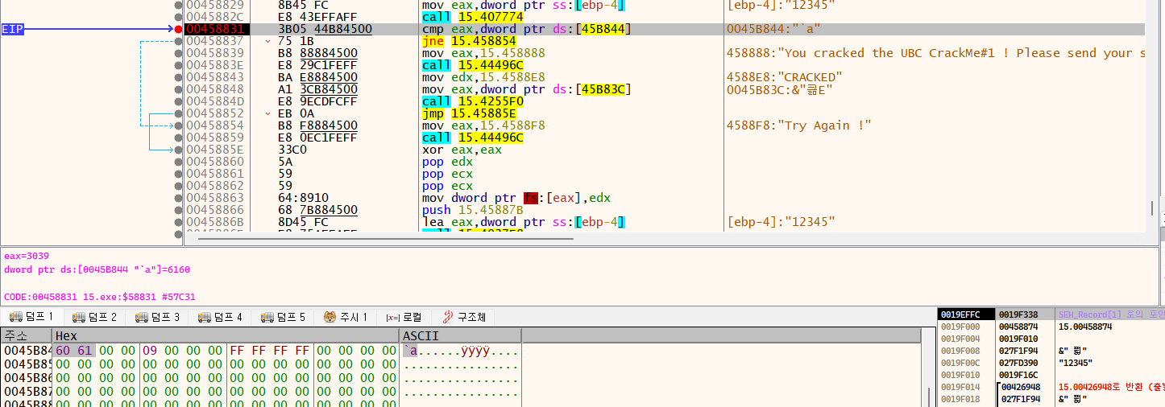Select the cmp eax,dword ptr ds:[45B844] instruction
Image resolution: width=1165 pixels, height=407 pixels.
(526, 29)
